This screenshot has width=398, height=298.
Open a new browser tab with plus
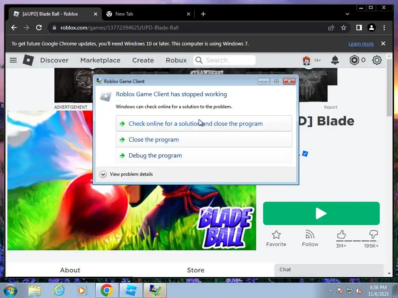pyautogui.click(x=203, y=14)
